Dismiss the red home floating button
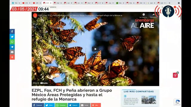 [178, 73]
